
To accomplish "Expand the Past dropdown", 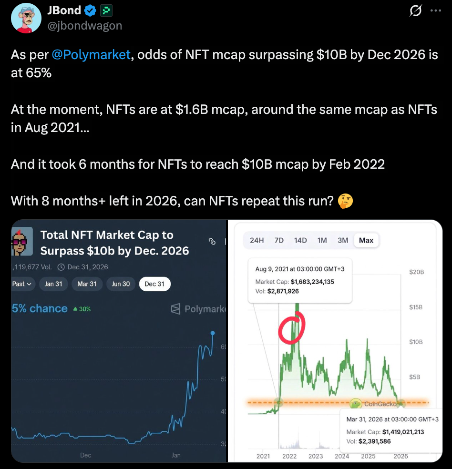I will 22,284.
